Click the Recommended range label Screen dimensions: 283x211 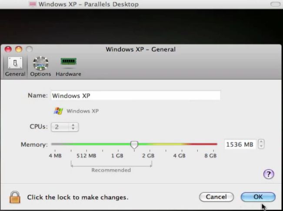point(111,170)
